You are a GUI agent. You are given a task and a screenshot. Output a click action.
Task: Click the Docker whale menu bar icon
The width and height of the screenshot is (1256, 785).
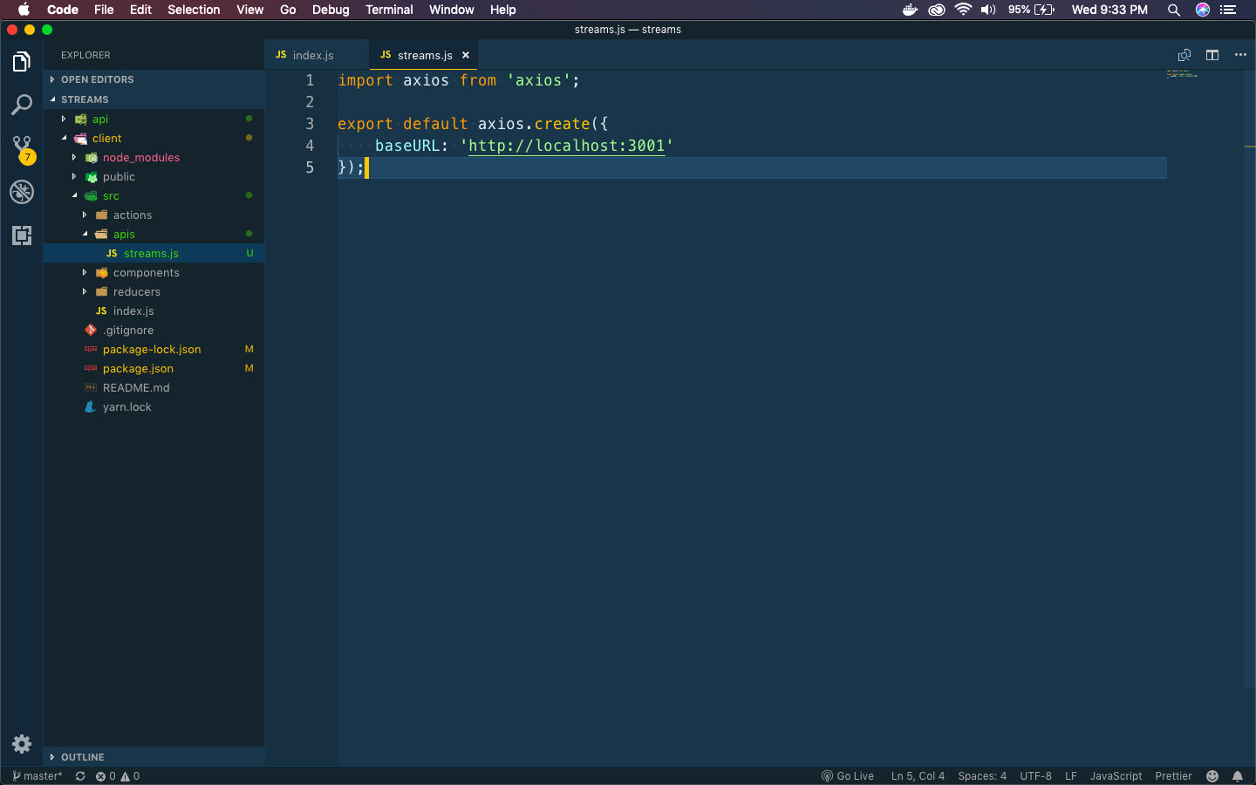coord(910,10)
